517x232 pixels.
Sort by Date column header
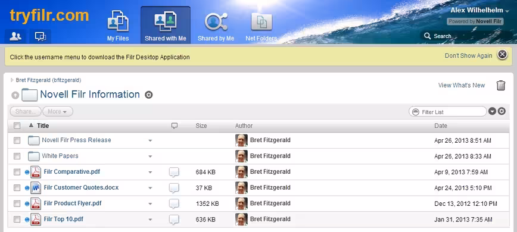point(441,126)
